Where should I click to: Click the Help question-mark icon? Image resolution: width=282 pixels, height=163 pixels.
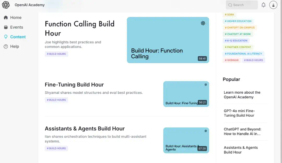click(6, 46)
